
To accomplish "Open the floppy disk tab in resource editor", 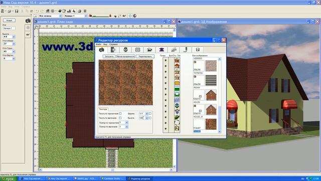I will pos(198,50).
